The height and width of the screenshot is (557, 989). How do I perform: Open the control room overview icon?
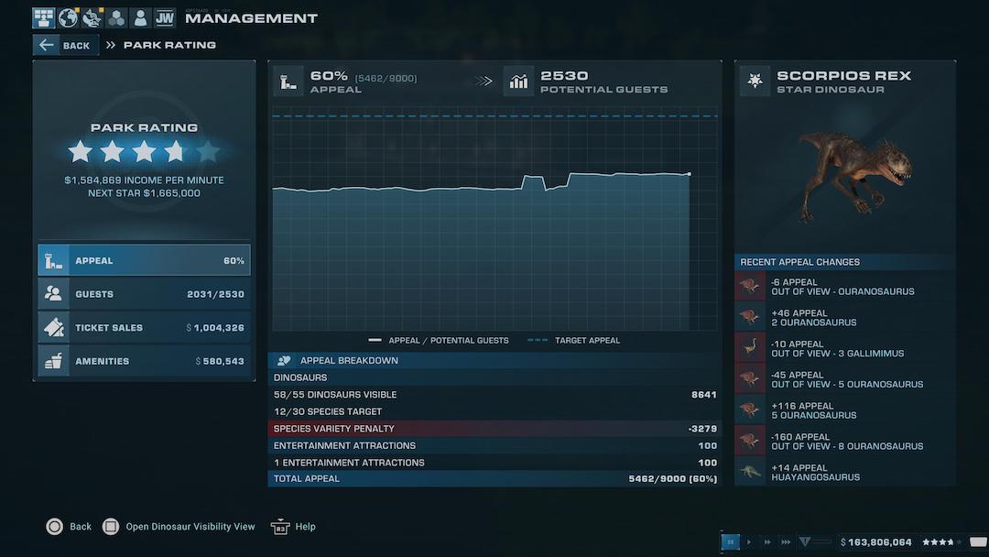pos(44,17)
